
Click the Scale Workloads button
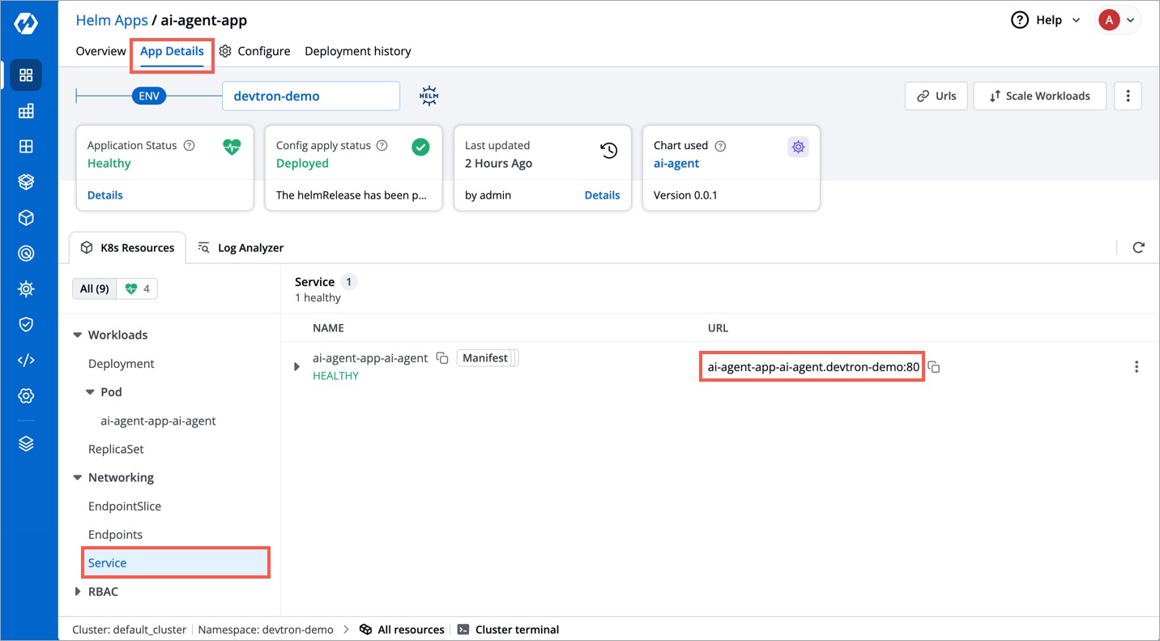pyautogui.click(x=1039, y=96)
